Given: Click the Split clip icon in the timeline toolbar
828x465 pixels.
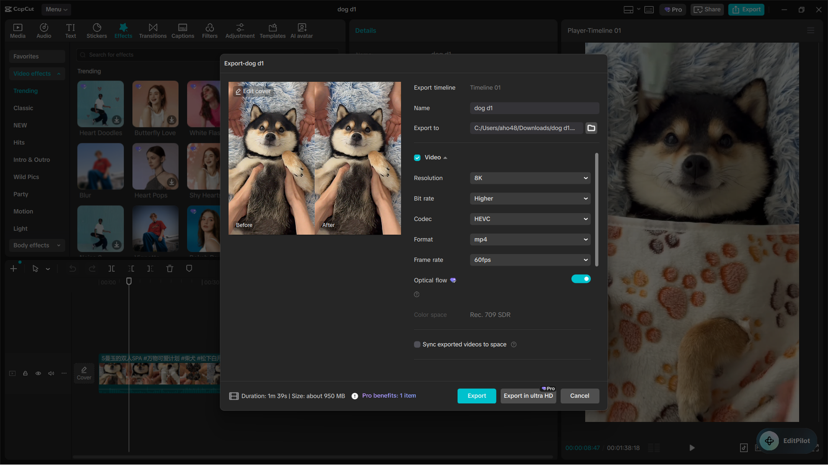Looking at the screenshot, I should (111, 268).
